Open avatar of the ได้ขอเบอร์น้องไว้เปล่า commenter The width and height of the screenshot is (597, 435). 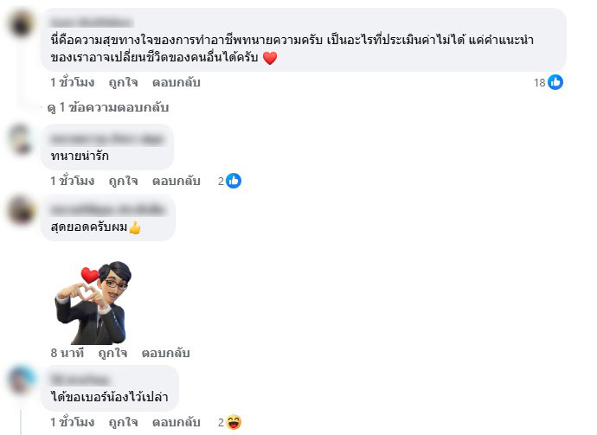click(x=22, y=381)
